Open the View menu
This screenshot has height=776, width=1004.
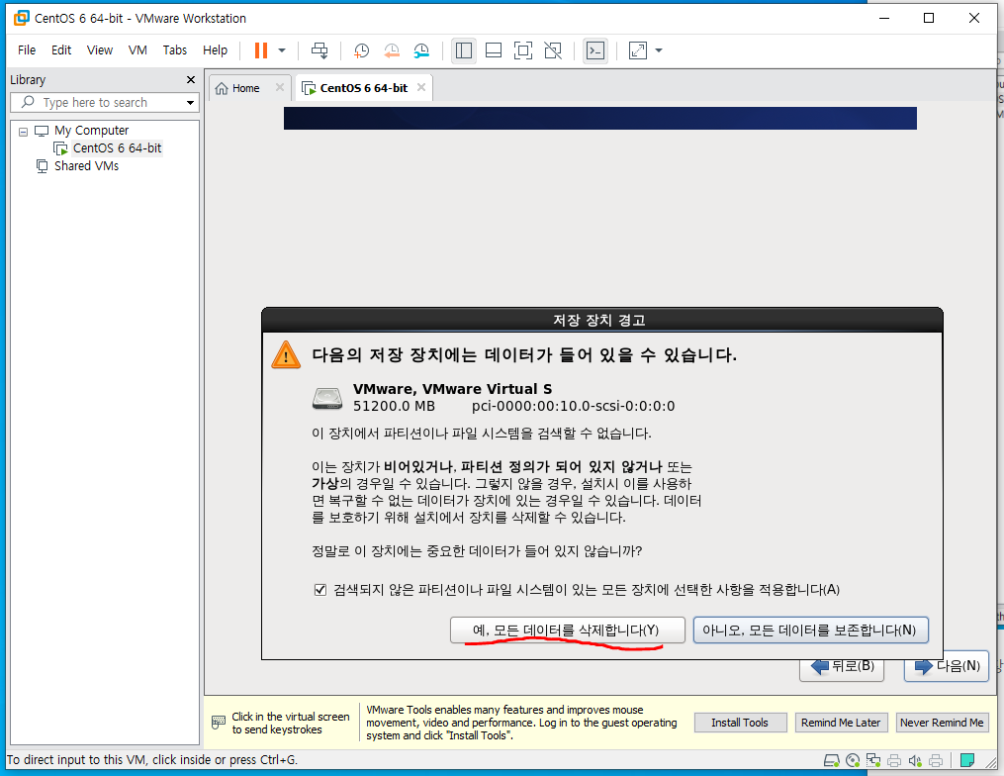(x=100, y=49)
